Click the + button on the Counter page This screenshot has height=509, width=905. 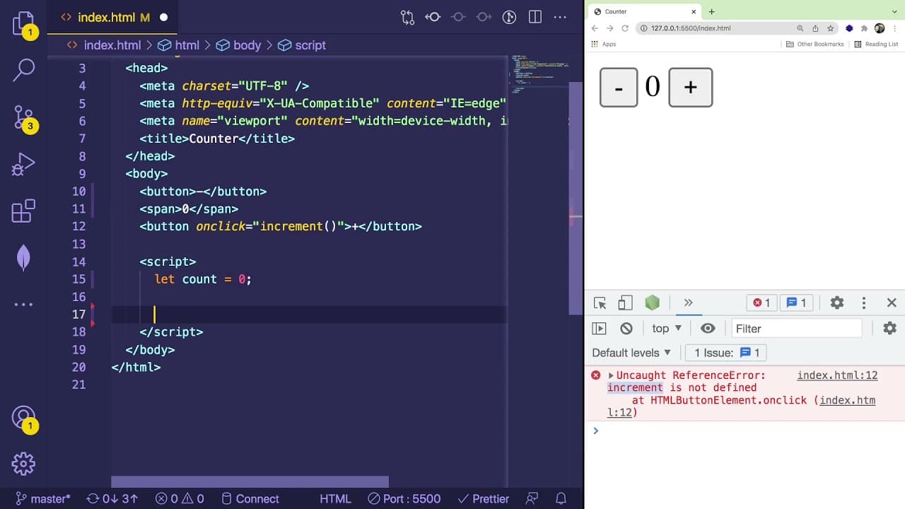tap(691, 88)
